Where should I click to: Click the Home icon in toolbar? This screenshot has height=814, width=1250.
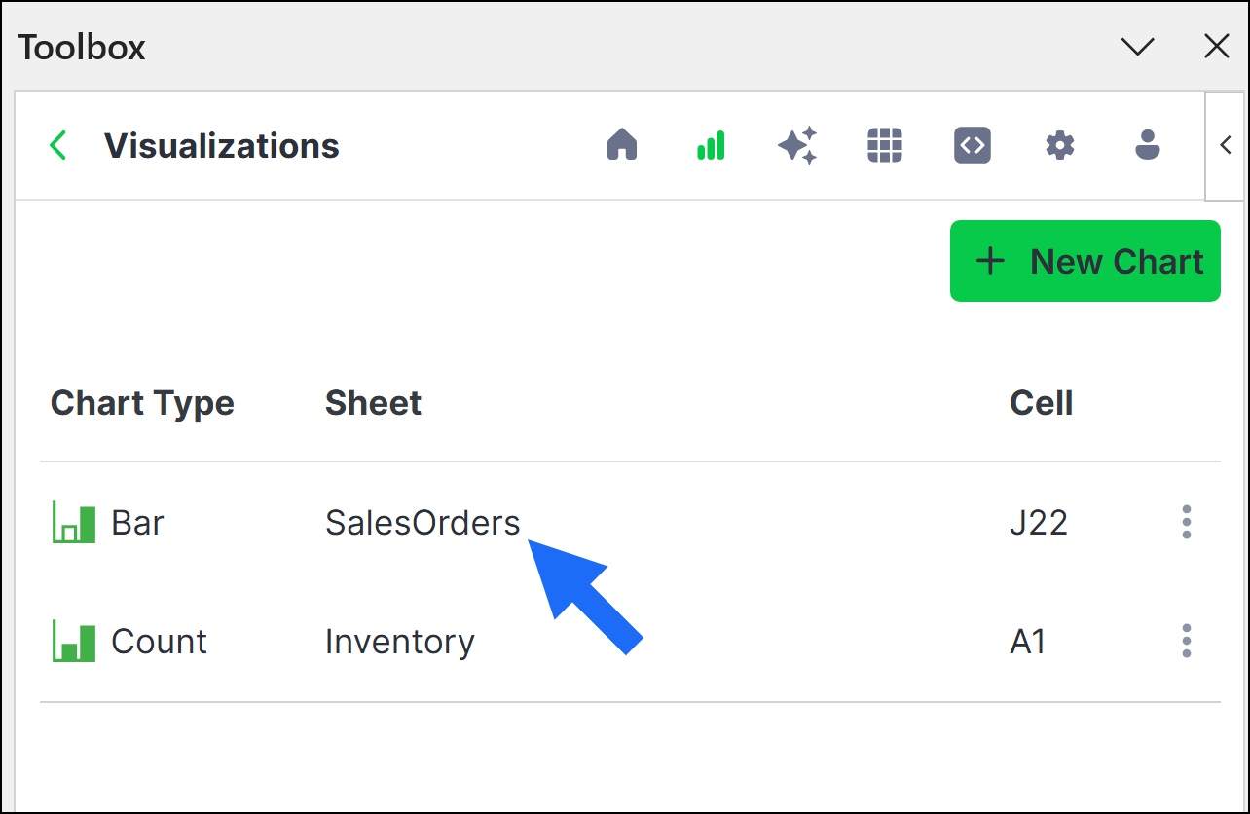tap(622, 146)
